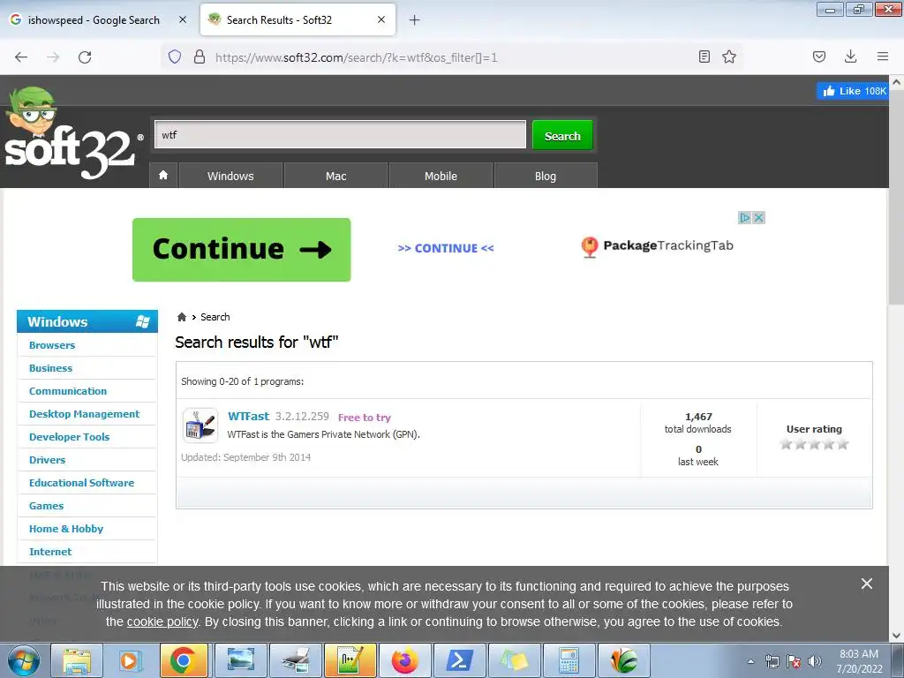Viewport: 904px width, 678px height.
Task: Focus the Soft32 search box containing wtf
Action: click(340, 134)
